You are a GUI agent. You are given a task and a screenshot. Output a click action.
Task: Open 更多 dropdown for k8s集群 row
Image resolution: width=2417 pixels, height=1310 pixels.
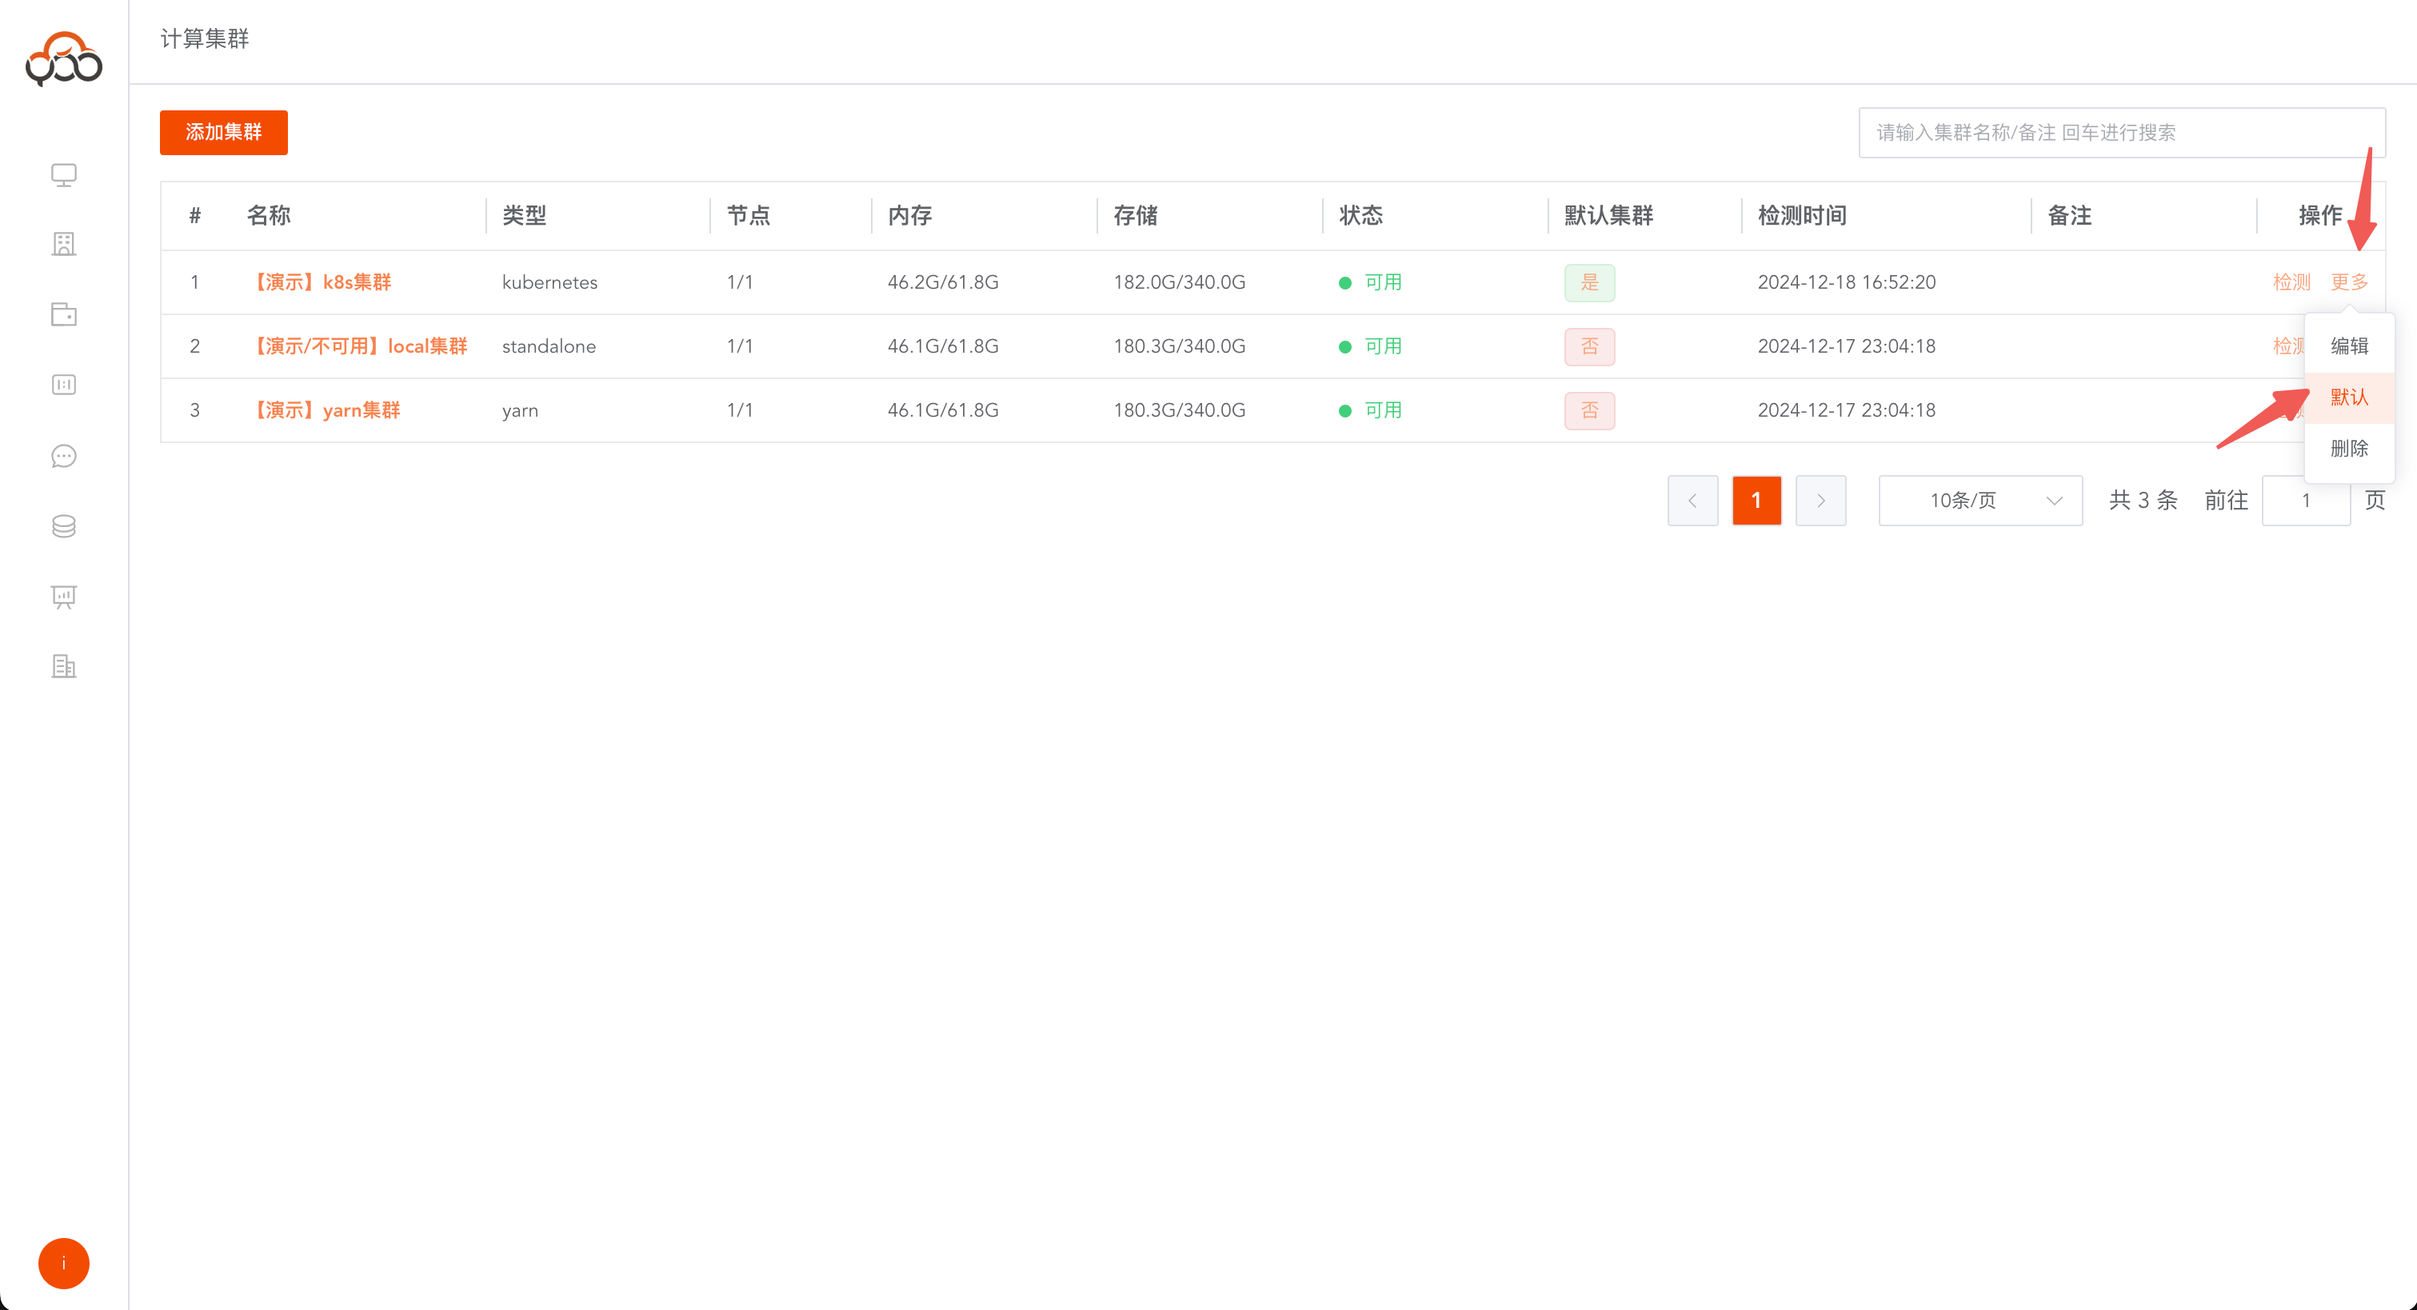pyautogui.click(x=2348, y=282)
